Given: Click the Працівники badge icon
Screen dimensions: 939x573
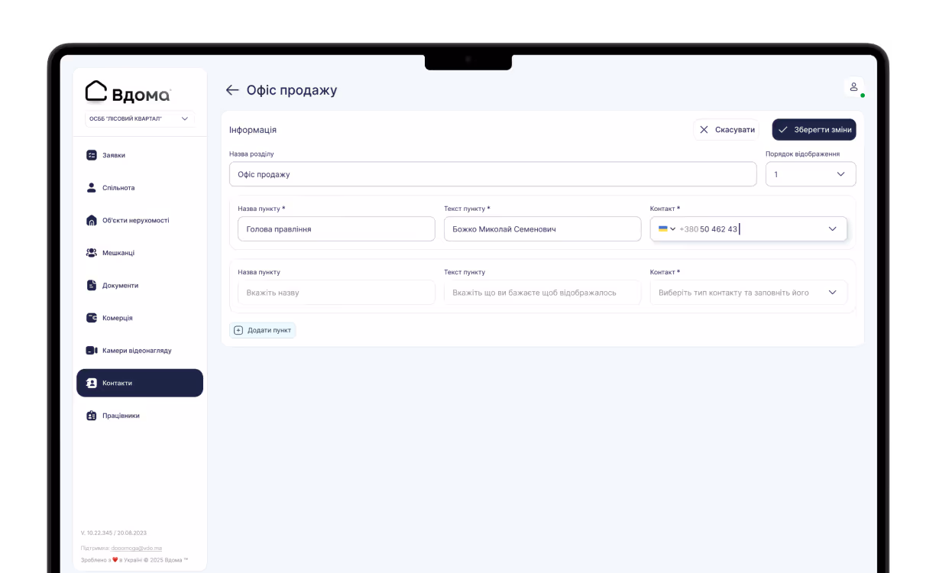Looking at the screenshot, I should point(92,416).
